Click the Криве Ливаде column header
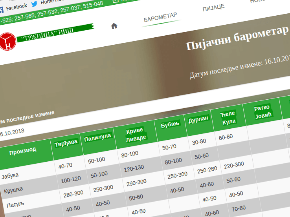 135,134
